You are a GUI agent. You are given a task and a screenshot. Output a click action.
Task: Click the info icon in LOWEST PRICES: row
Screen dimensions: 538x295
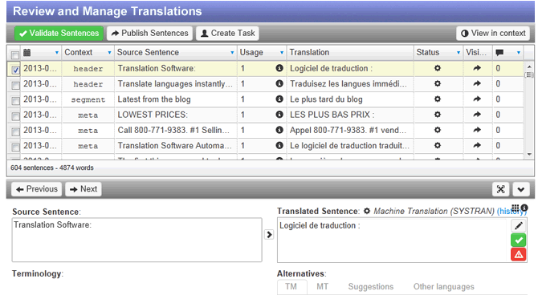click(279, 115)
